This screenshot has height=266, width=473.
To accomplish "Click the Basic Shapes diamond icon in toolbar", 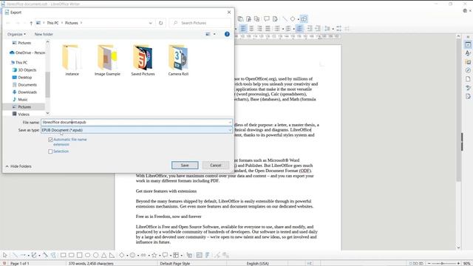I will (x=293, y=19).
